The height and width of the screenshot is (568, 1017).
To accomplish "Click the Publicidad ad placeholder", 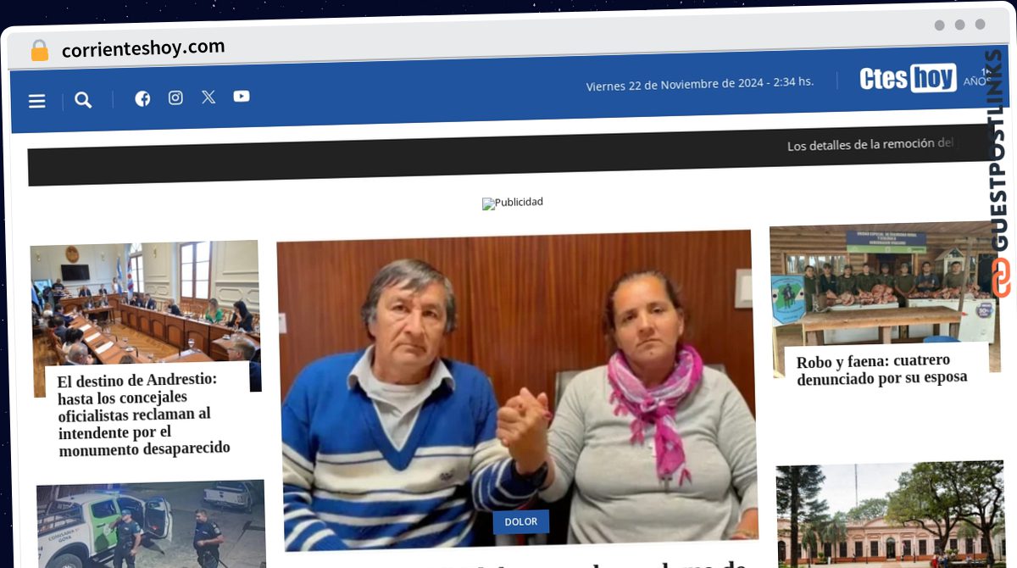I will tap(513, 203).
